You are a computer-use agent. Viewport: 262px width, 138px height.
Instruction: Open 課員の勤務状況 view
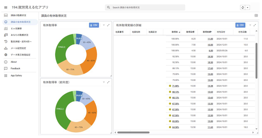18,15
